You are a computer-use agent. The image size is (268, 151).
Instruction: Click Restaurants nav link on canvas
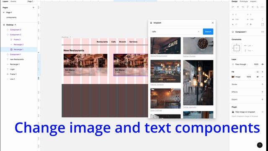pos(102,42)
